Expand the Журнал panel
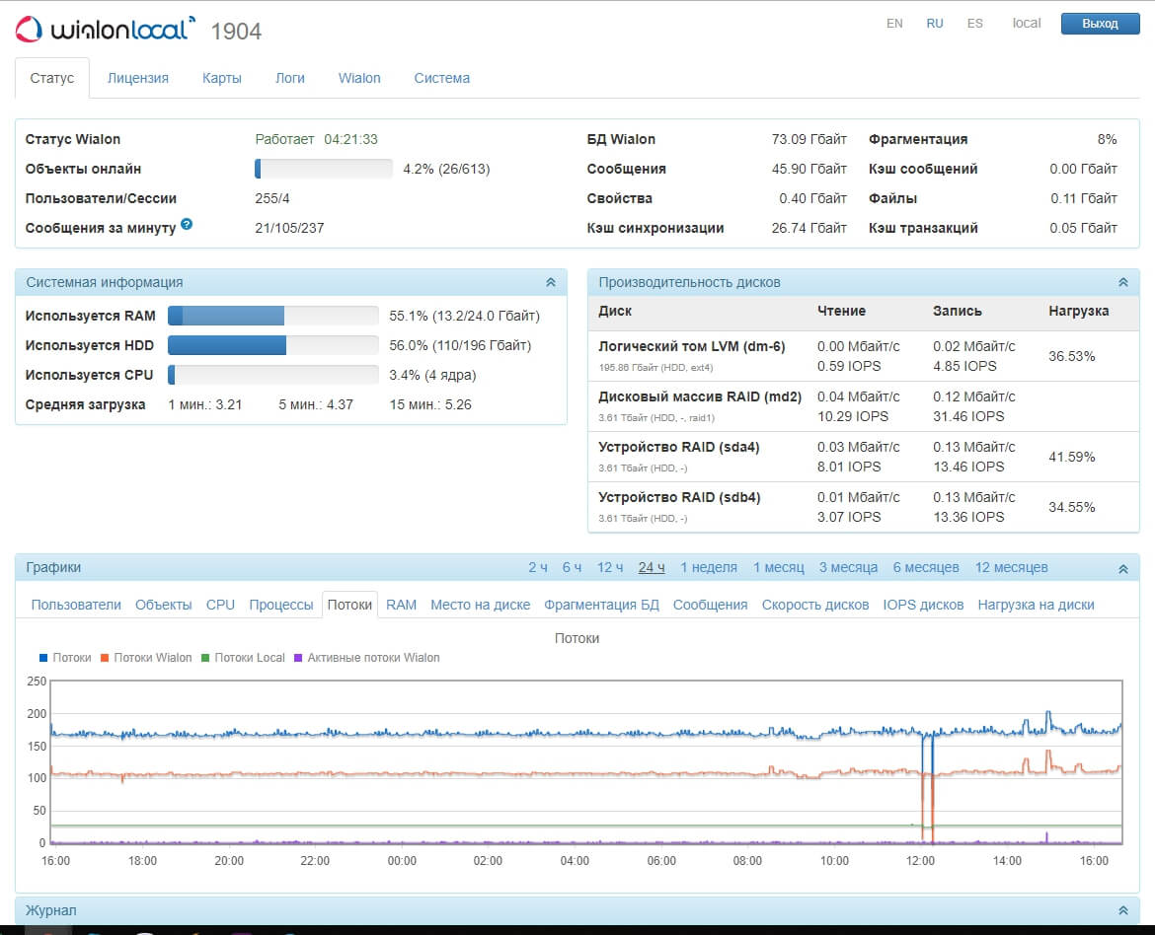 coord(1122,910)
